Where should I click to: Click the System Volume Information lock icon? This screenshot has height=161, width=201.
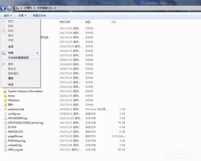[5, 91]
